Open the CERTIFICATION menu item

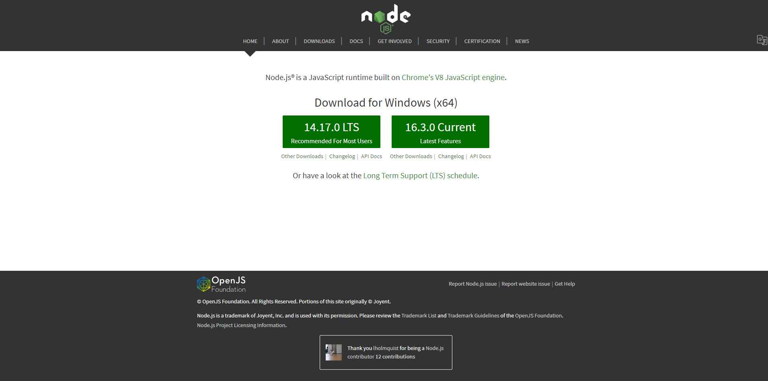[x=482, y=41]
